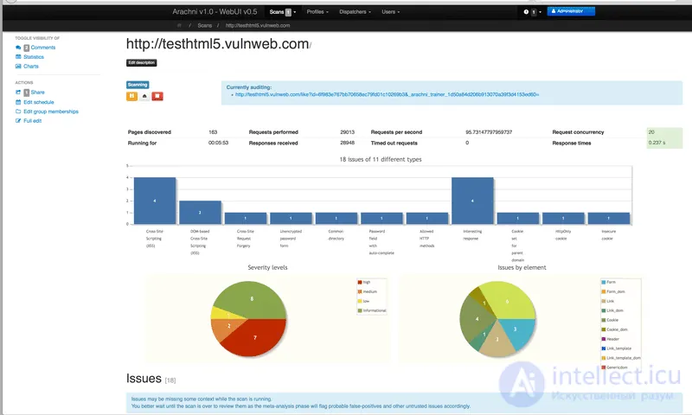Click the Arachni v1.0 WebUI brand title
This screenshot has height=415, width=692.
(x=215, y=12)
